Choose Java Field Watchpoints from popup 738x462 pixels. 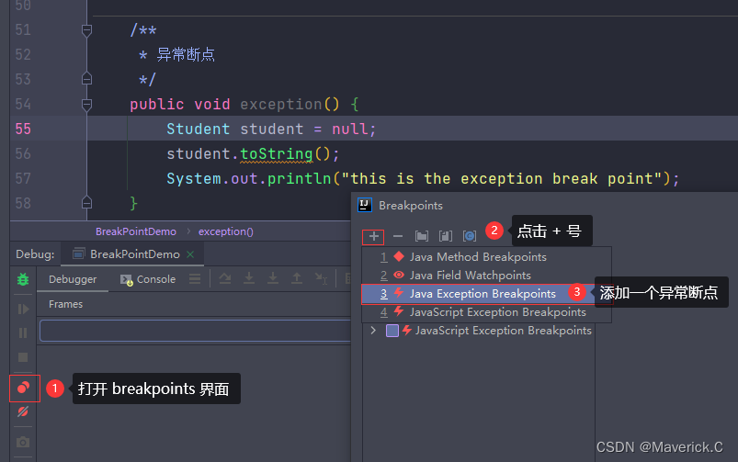coord(487,276)
